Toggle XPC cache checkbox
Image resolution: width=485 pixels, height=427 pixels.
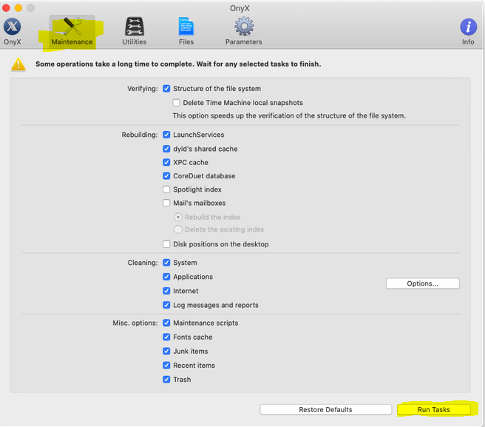click(166, 162)
